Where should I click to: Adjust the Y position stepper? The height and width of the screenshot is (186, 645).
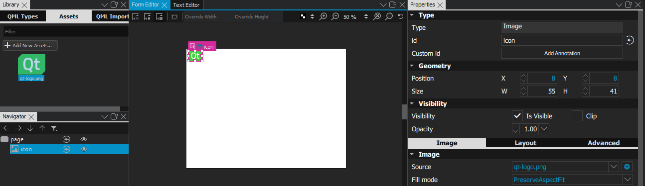(586, 78)
